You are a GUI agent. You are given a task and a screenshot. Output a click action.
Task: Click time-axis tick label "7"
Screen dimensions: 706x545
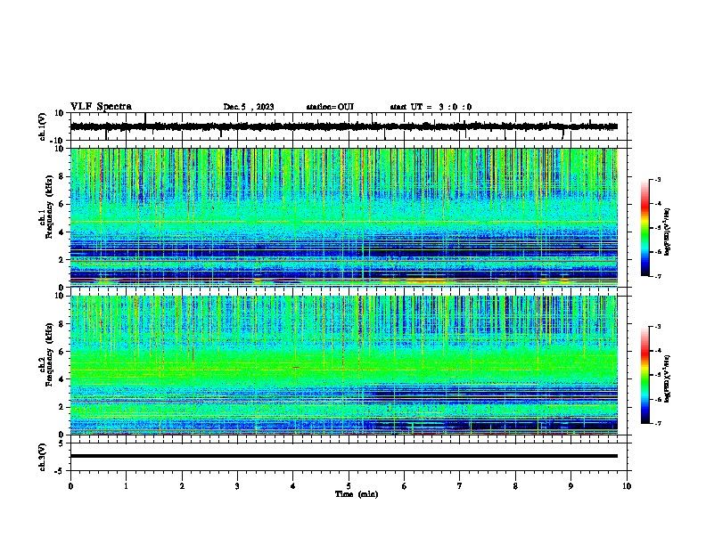pyautogui.click(x=460, y=486)
